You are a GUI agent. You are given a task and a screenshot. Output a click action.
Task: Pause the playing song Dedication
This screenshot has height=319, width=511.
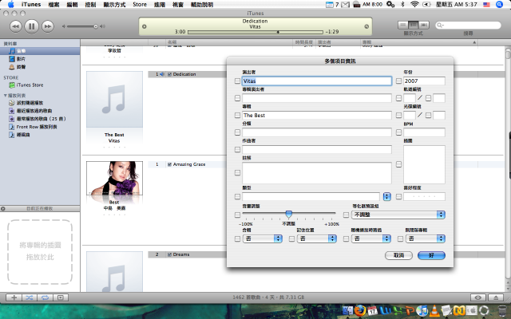32,26
